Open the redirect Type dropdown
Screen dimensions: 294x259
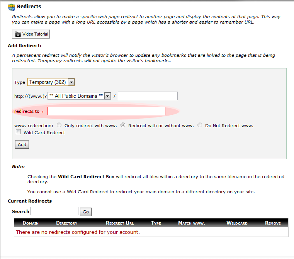coord(51,82)
